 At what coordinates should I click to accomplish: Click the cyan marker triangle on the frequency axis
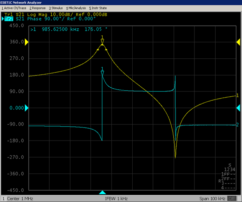(x=102, y=192)
